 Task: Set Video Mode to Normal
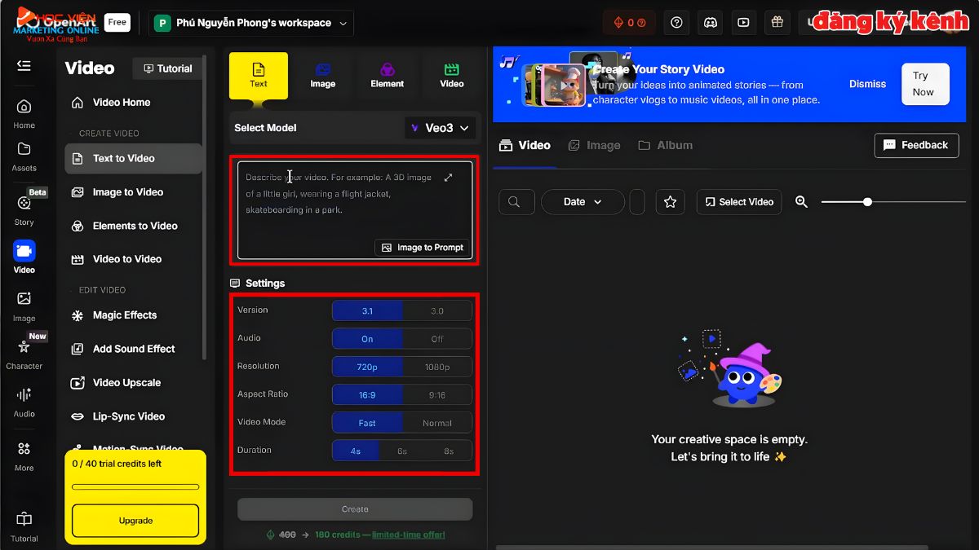coord(437,422)
